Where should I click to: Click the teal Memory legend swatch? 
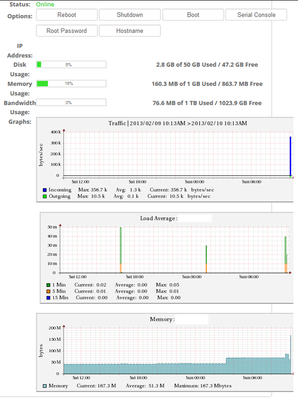(x=45, y=386)
